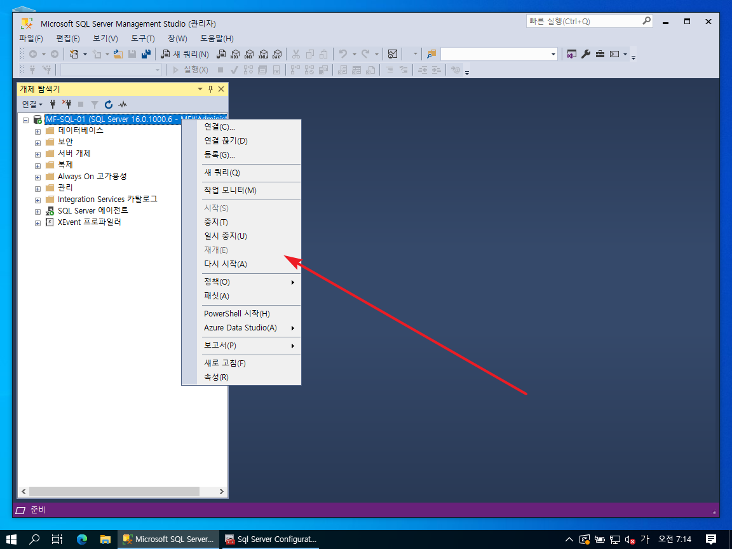Expand the Always On 고가용성 node

[x=38, y=177]
